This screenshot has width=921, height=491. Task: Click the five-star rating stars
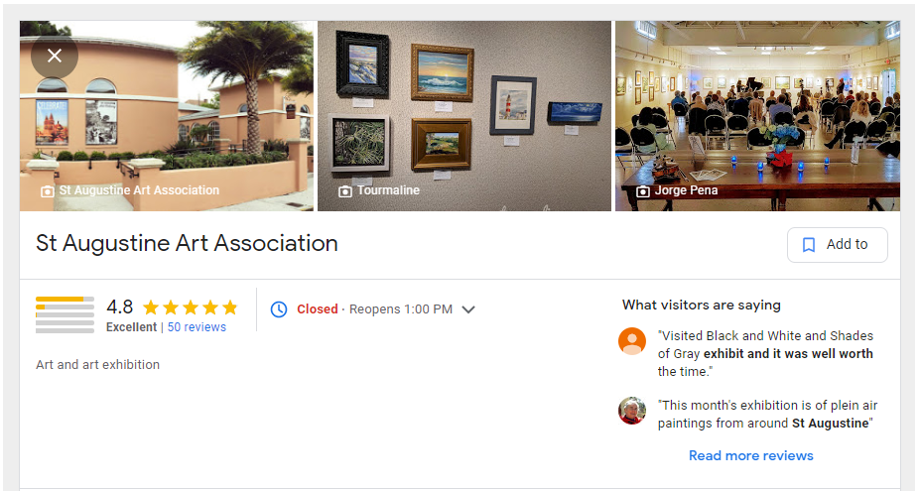click(191, 307)
